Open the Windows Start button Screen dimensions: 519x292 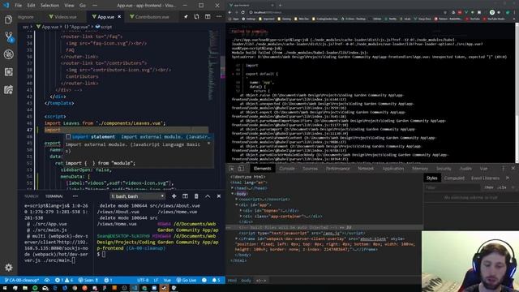point(5,288)
